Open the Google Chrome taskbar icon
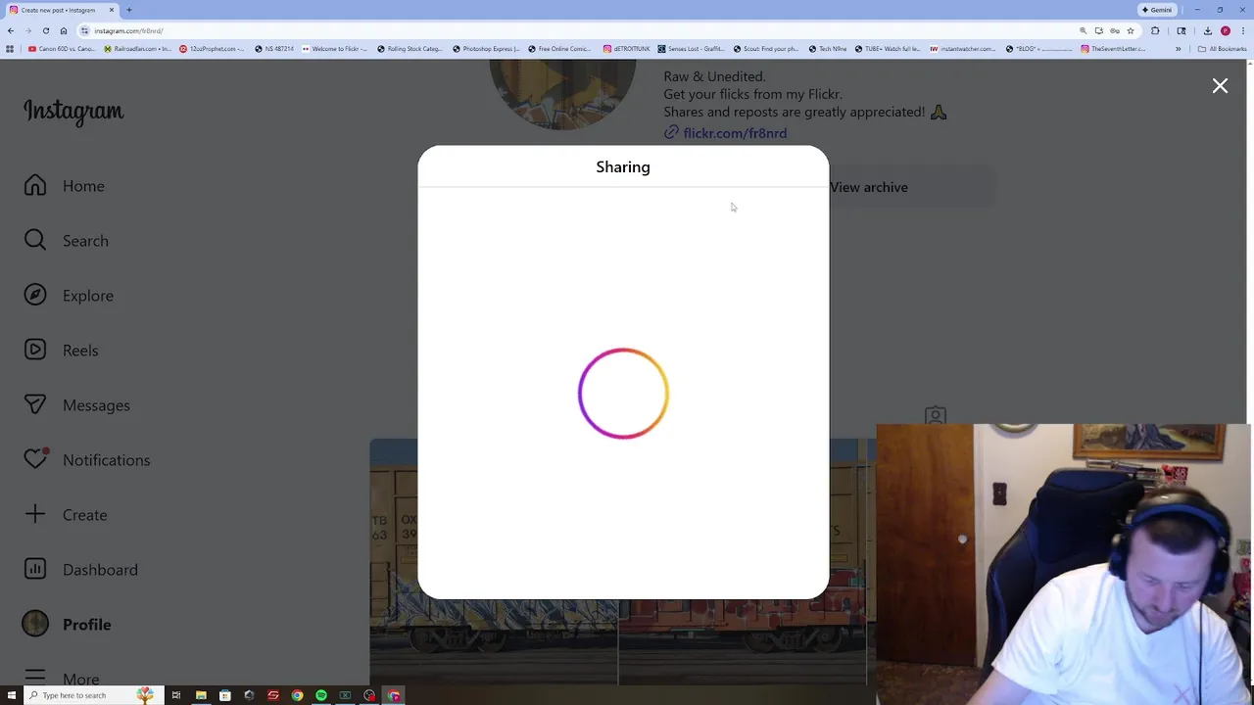 297,695
